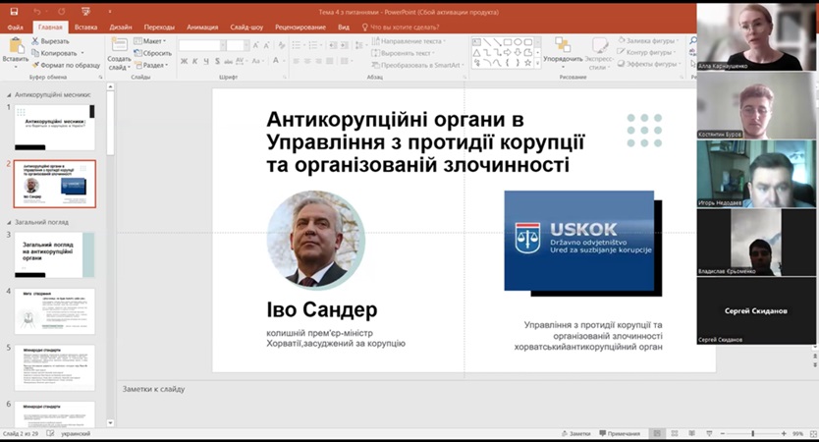This screenshot has height=442, width=819.
Task: Open Примечания comments in status bar
Action: tap(620, 433)
